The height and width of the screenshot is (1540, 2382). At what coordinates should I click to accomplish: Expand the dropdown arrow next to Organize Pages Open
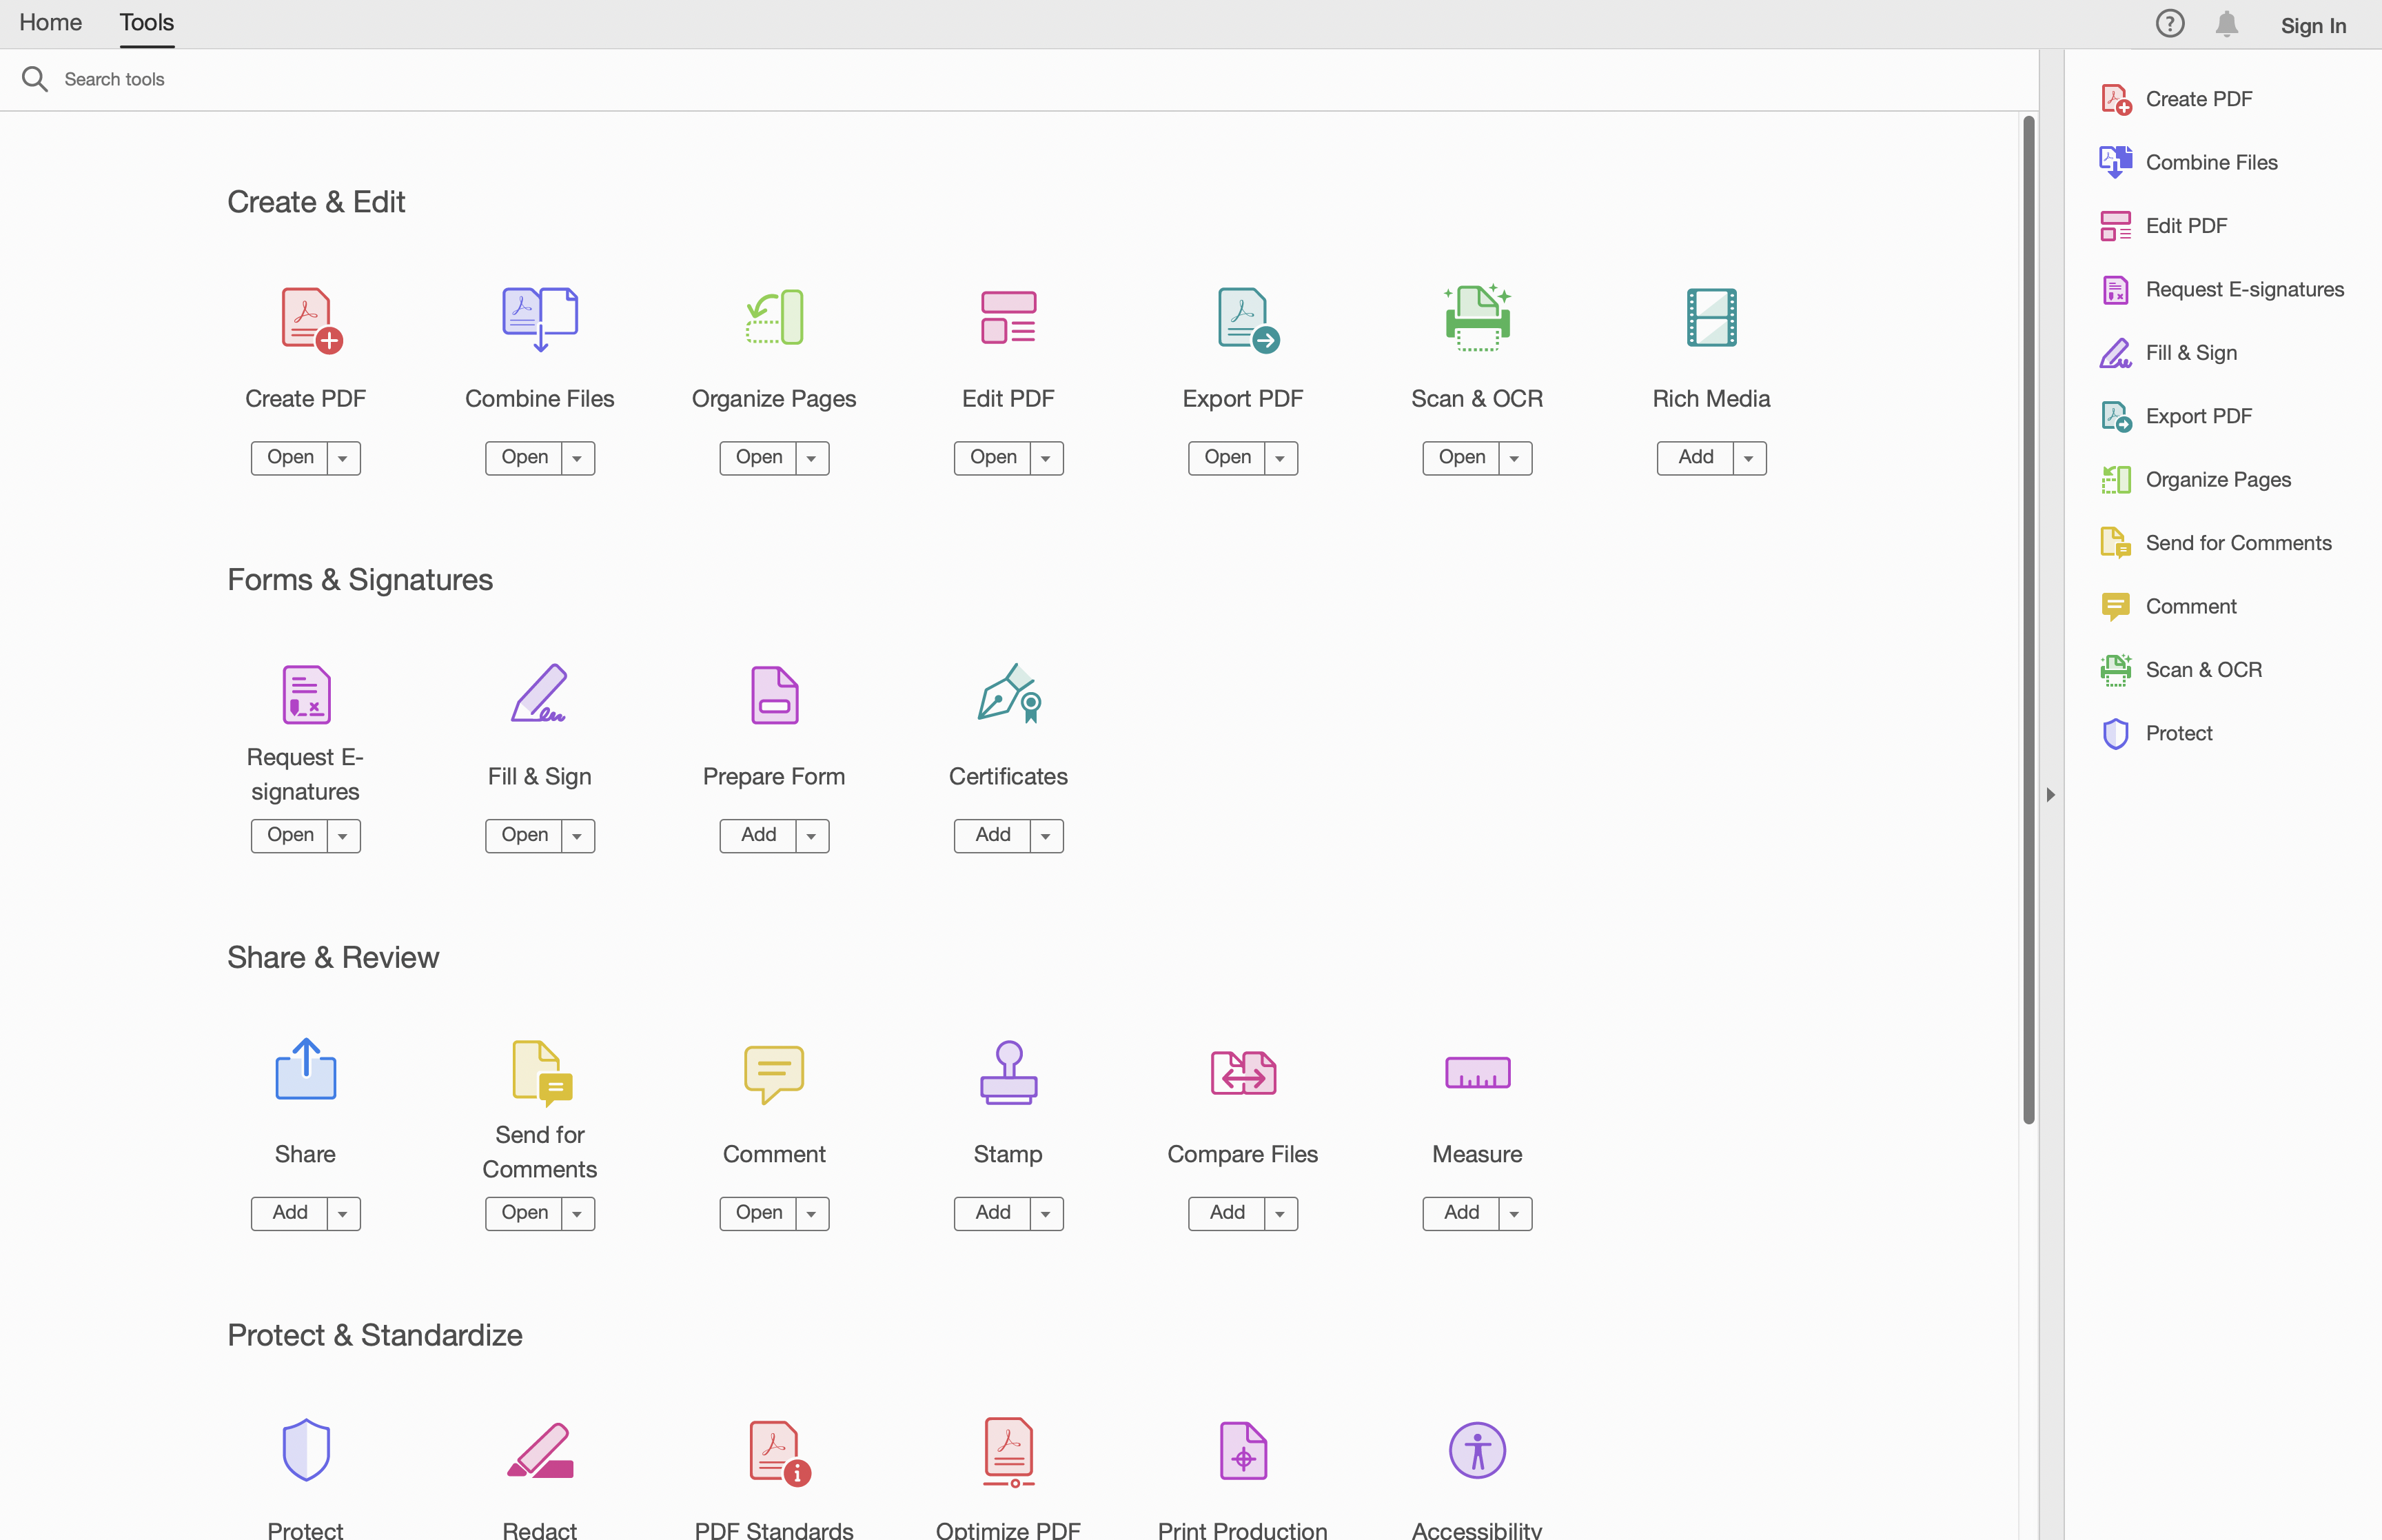click(x=813, y=458)
